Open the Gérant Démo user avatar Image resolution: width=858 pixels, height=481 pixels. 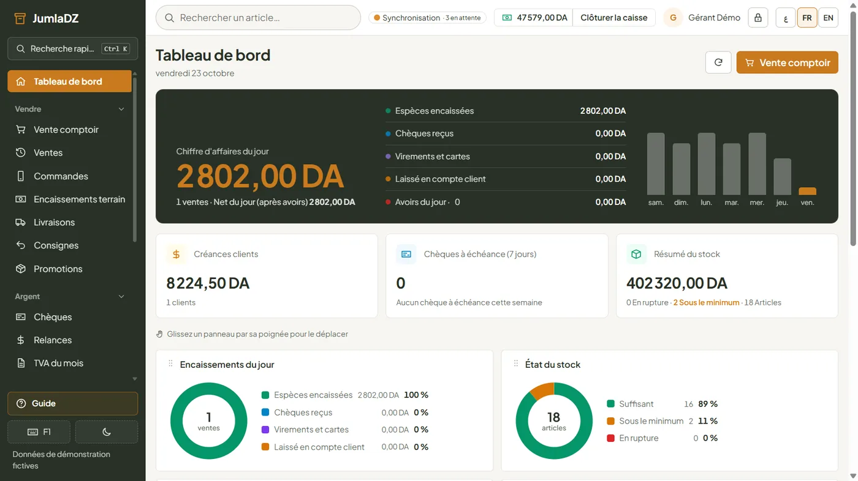point(673,18)
